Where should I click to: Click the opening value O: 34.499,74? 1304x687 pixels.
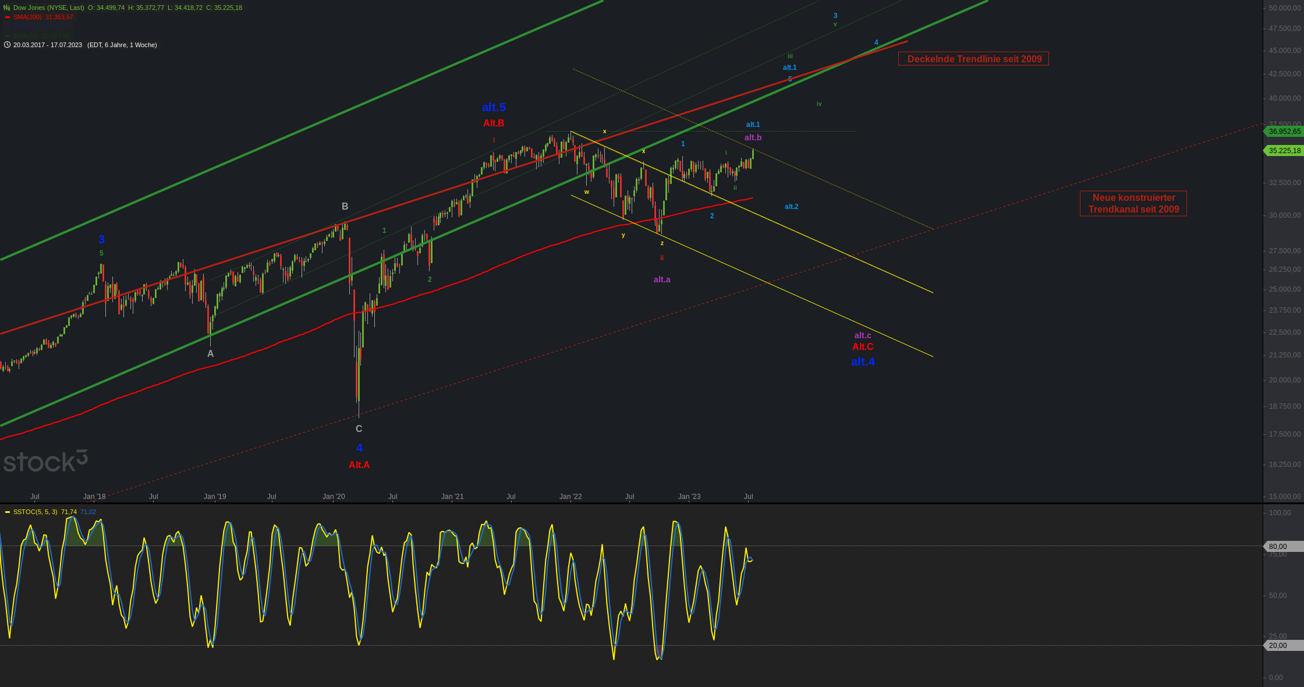pos(106,8)
